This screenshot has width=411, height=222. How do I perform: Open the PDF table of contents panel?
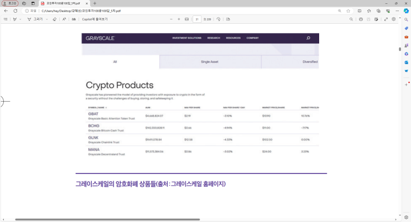6,19
